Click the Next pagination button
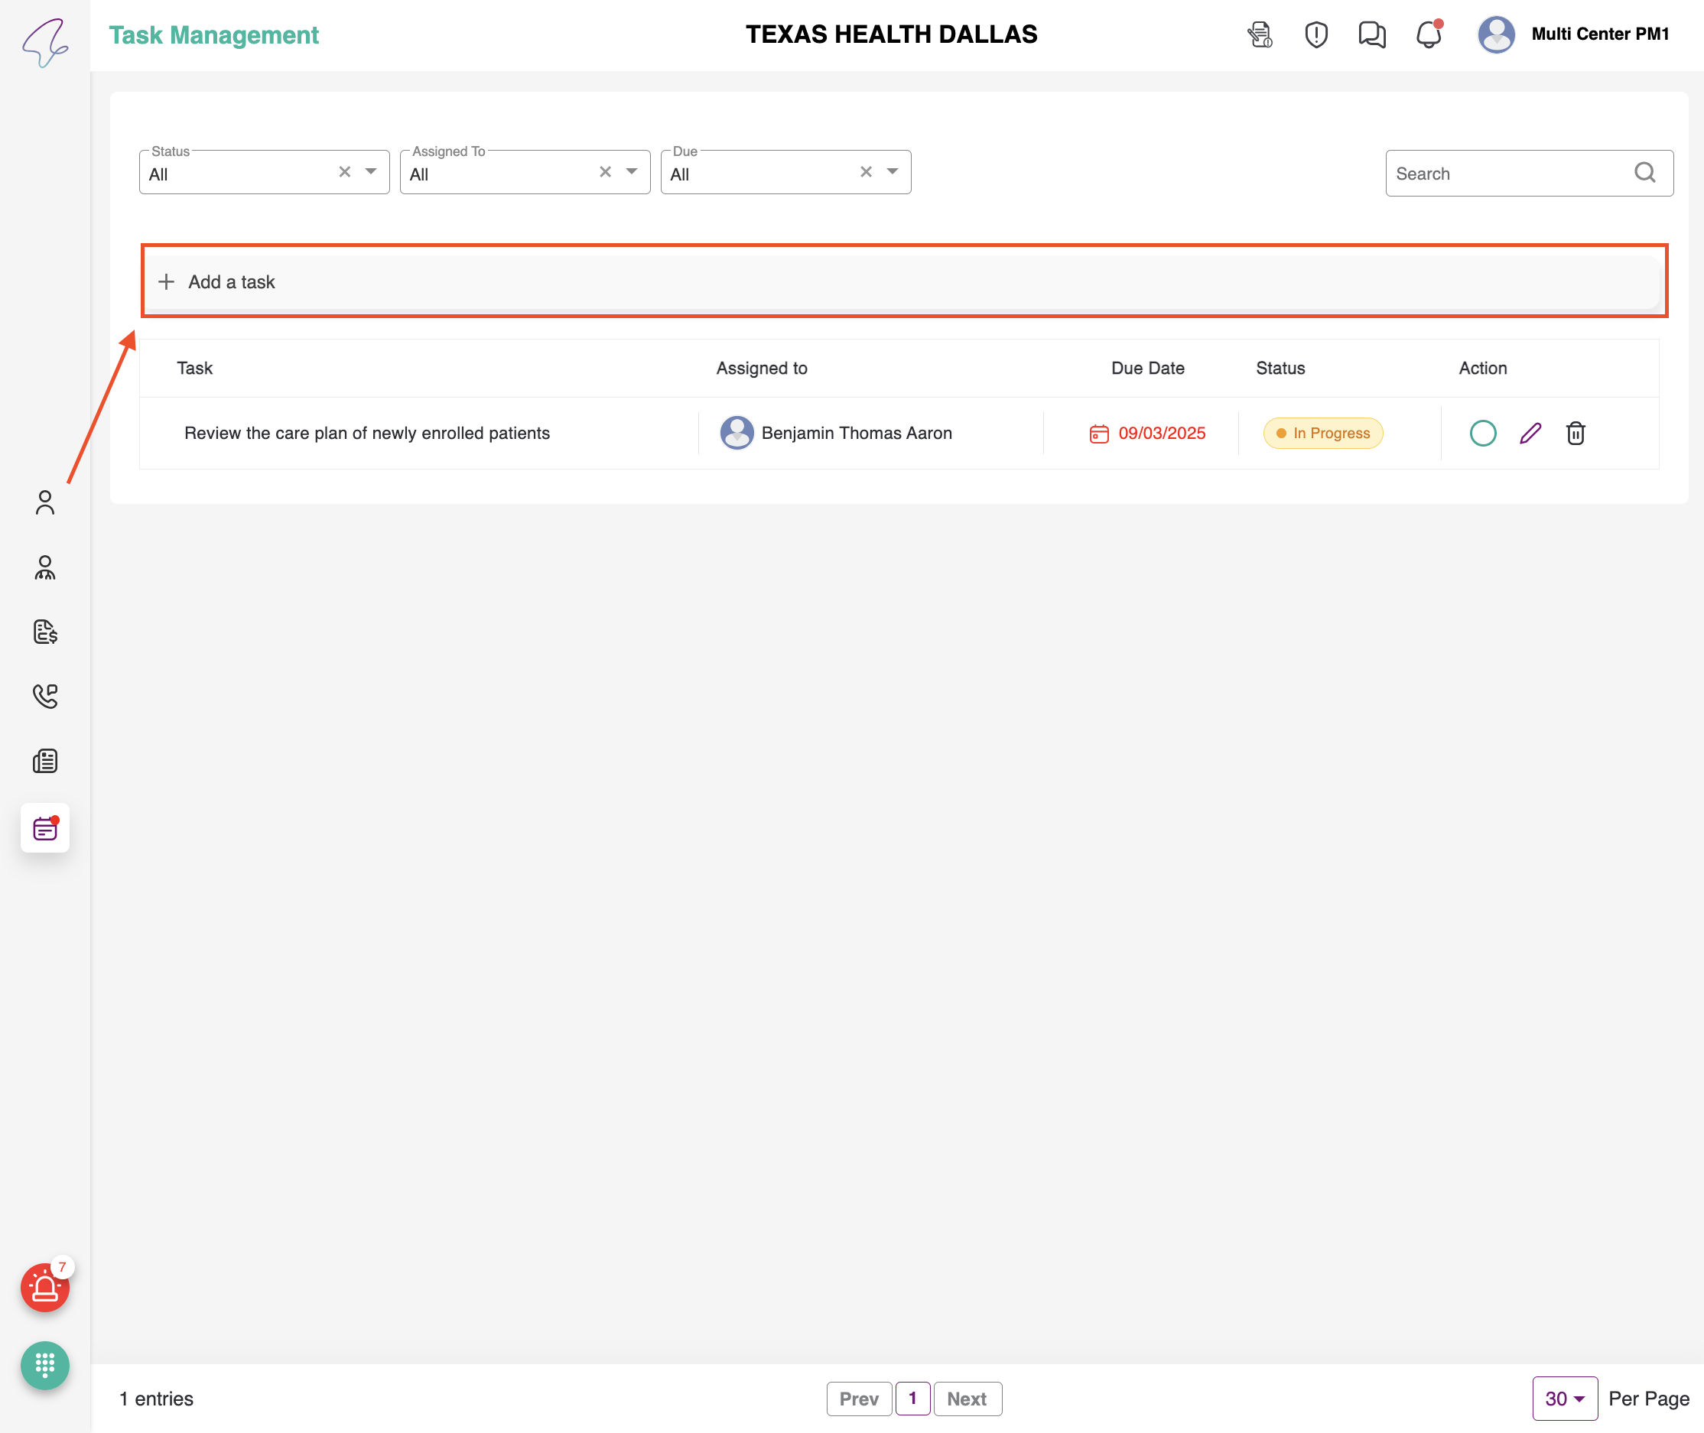 966,1398
